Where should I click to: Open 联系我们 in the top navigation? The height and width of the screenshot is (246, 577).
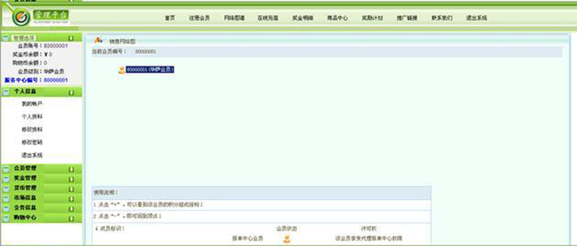click(442, 18)
